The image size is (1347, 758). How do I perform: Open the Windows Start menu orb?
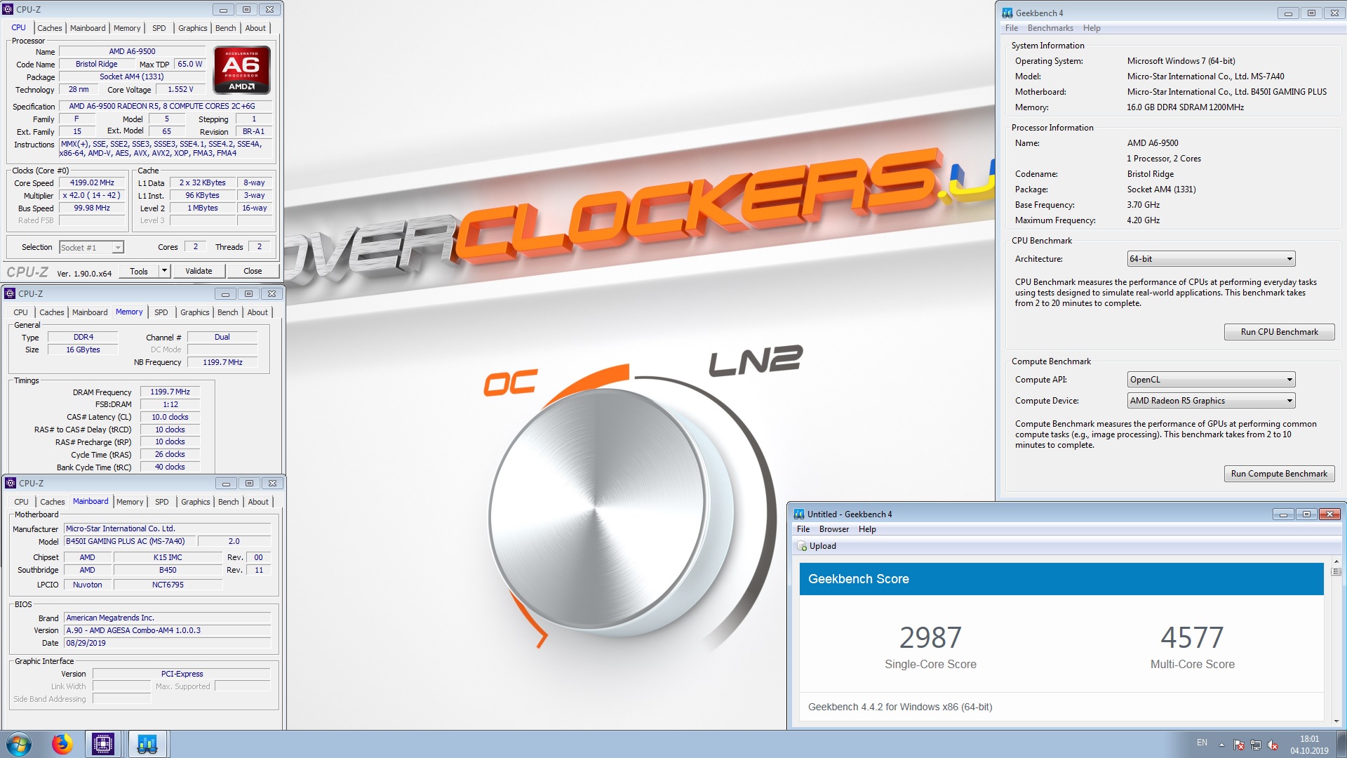[x=19, y=744]
